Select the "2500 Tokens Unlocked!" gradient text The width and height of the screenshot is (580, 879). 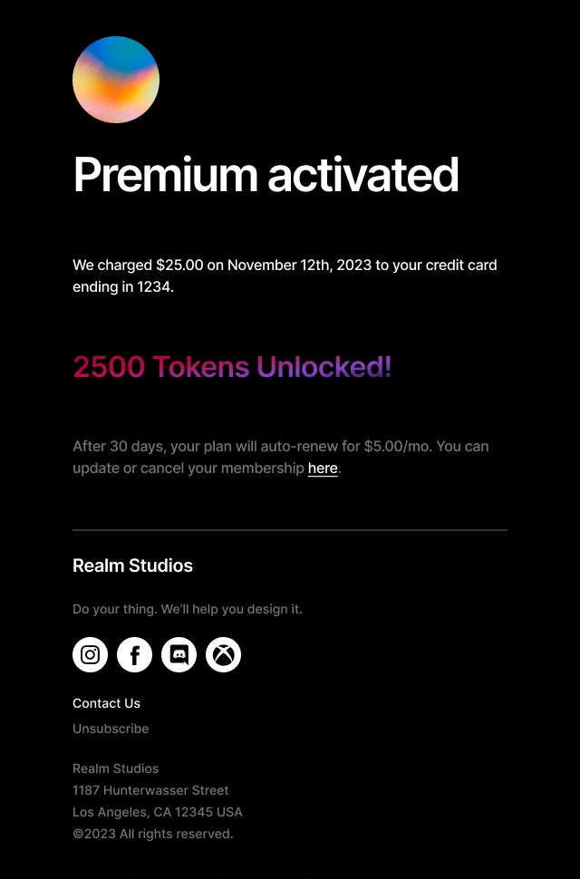[233, 367]
